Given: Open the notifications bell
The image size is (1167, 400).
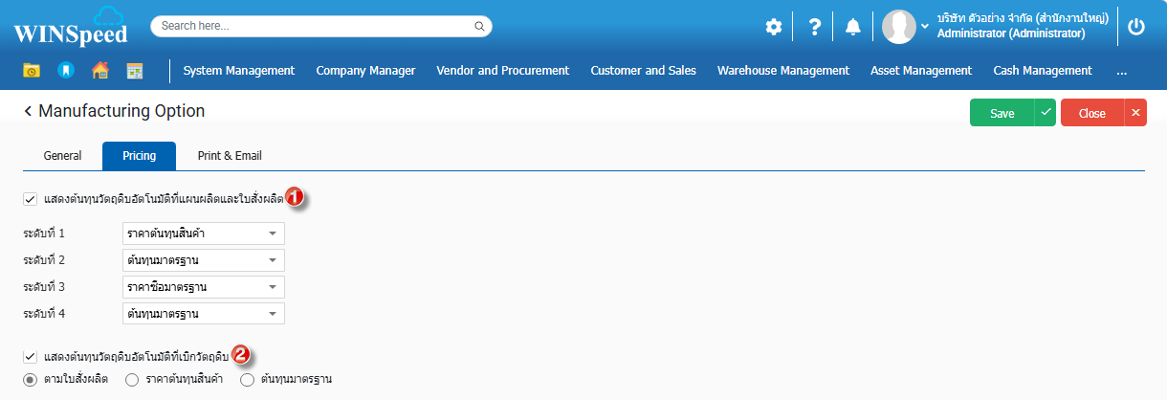Looking at the screenshot, I should pyautogui.click(x=852, y=28).
